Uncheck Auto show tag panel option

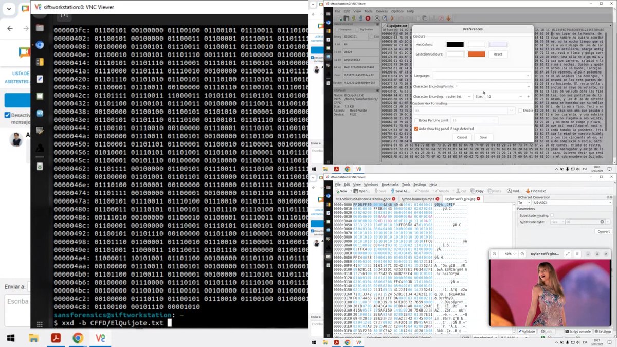pos(416,129)
